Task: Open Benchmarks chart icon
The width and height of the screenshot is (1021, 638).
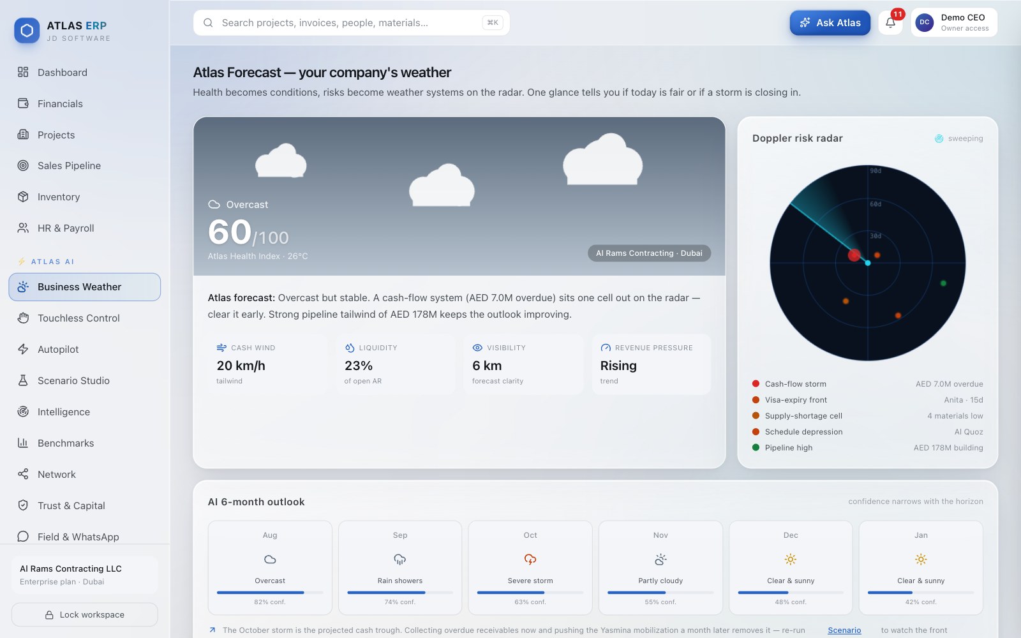Action: (x=23, y=443)
